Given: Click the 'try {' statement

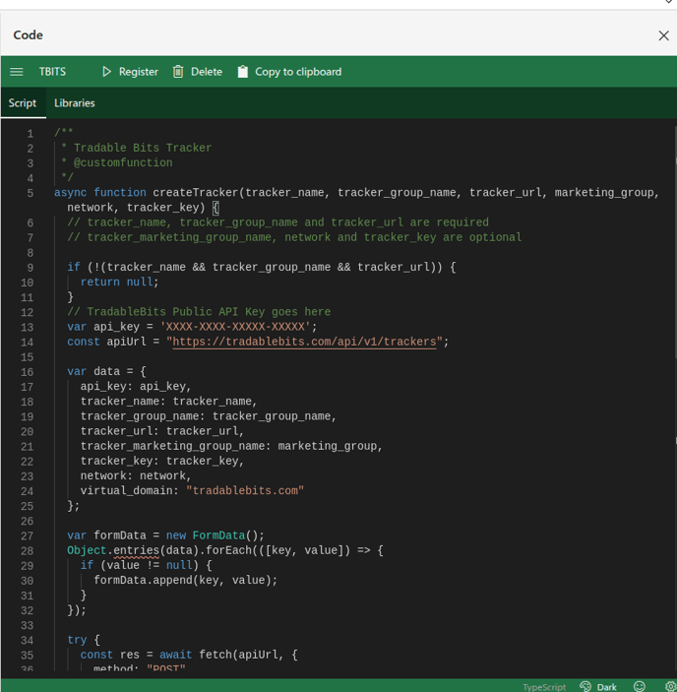Looking at the screenshot, I should coord(84,640).
